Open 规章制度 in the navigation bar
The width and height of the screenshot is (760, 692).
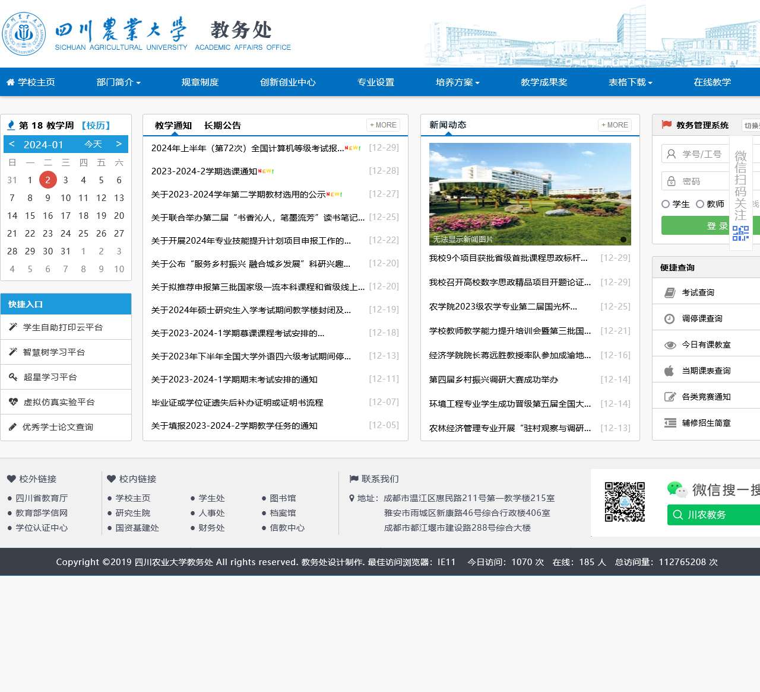coord(200,82)
